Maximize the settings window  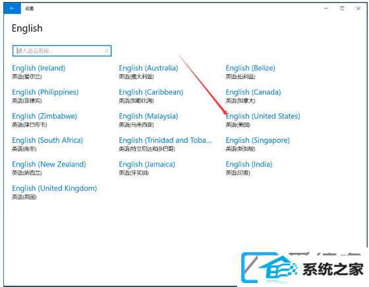coord(342,9)
